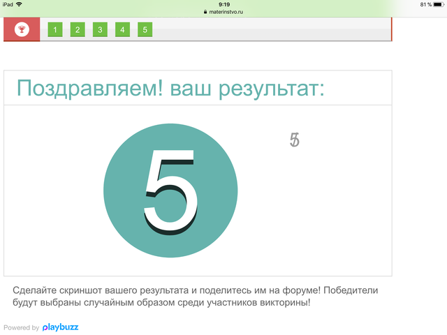
Task: Tap the 'iPad' label in status bar
Action: 8,4
